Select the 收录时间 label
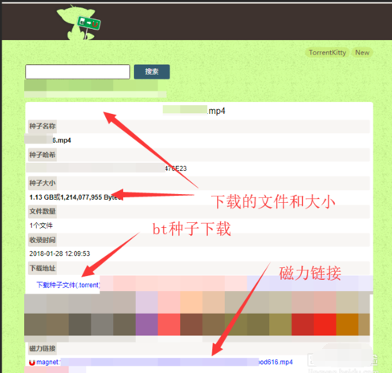Image resolution: width=392 pixels, height=373 pixels. [43, 240]
